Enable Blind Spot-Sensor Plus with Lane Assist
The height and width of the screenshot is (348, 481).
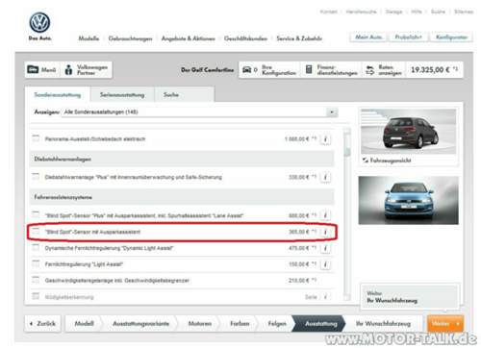pyautogui.click(x=36, y=214)
